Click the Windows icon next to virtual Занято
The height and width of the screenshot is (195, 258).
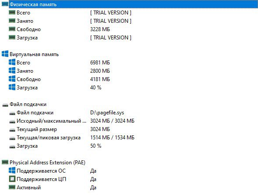pyautogui.click(x=12, y=71)
